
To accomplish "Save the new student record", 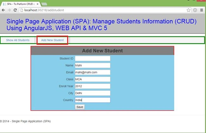I will click(80, 107).
